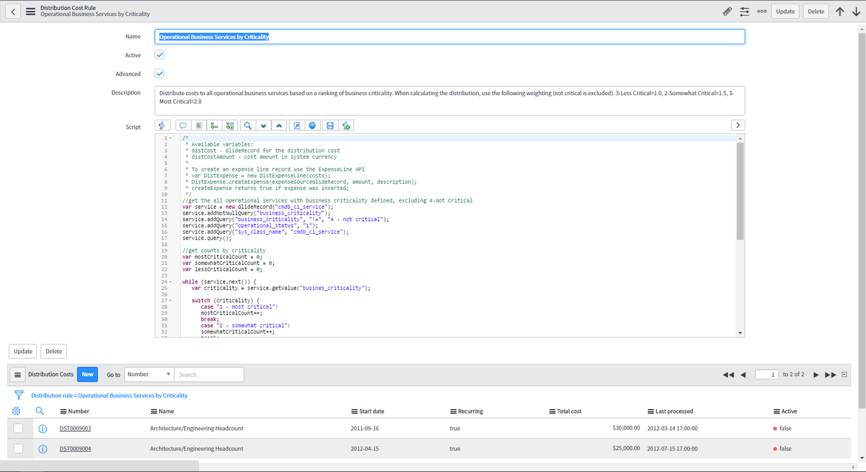Pop out the script in full screen editor
Image resolution: width=866 pixels, height=472 pixels.
point(296,125)
